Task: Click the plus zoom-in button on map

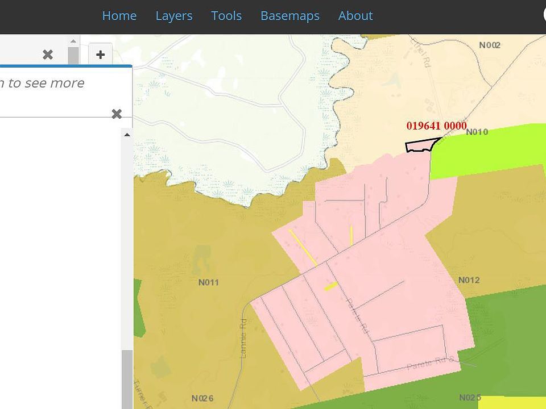Action: click(100, 55)
